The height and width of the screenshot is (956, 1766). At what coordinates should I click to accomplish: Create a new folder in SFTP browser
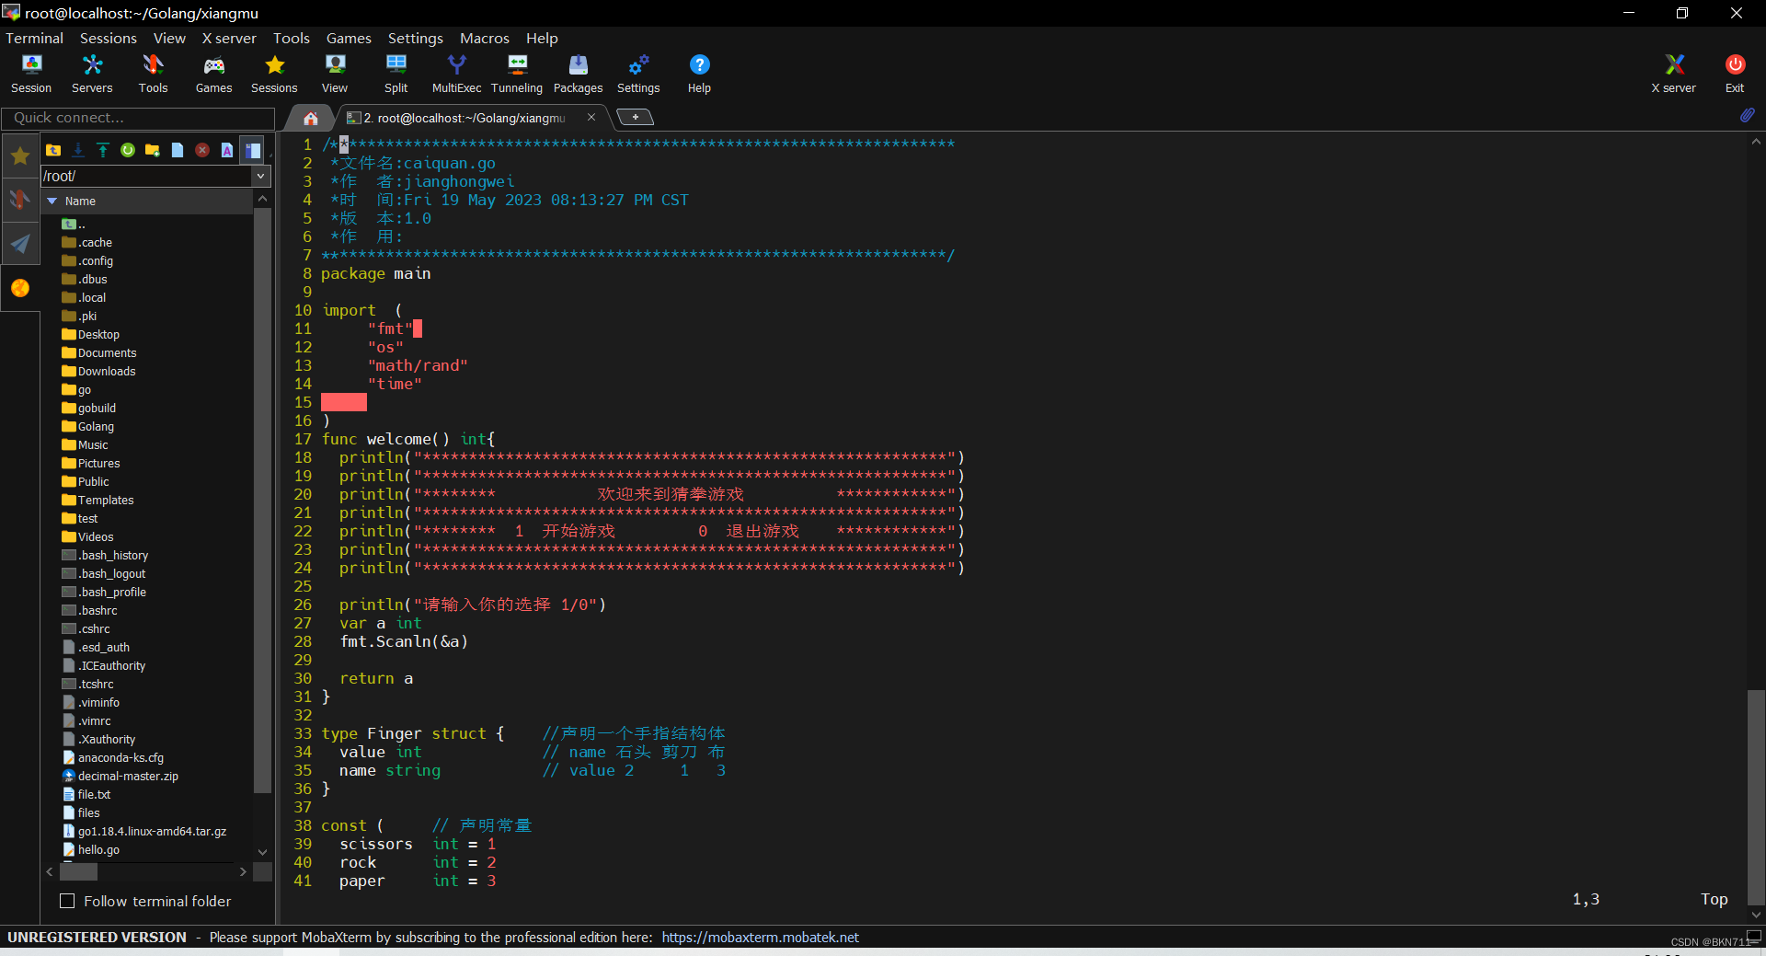(x=152, y=150)
